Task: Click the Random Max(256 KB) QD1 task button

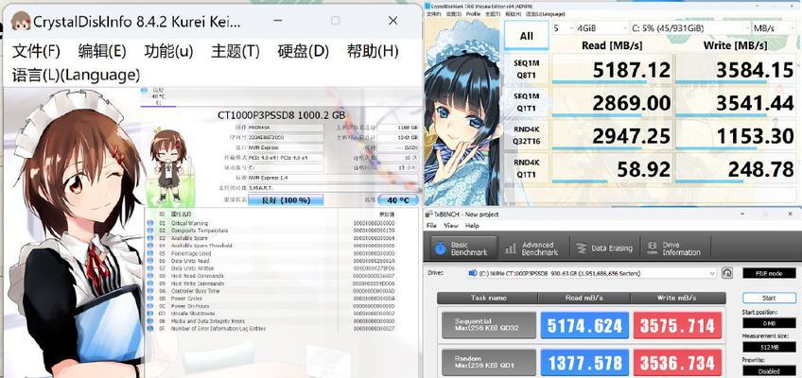Action: 488,362
